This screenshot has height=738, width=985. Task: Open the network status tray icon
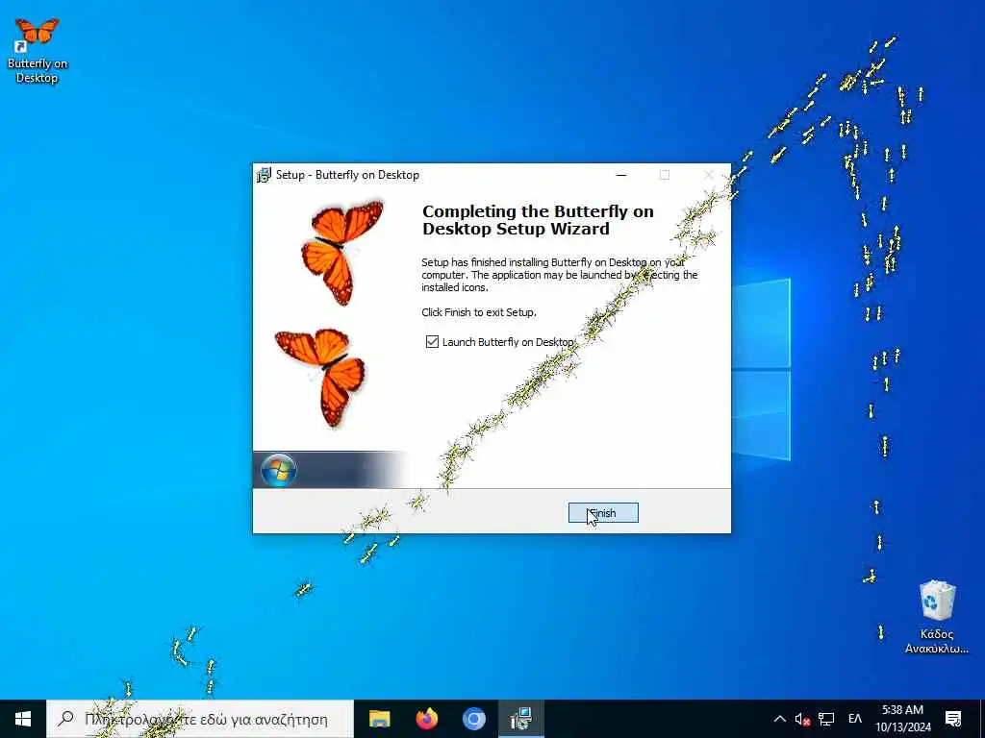point(826,719)
